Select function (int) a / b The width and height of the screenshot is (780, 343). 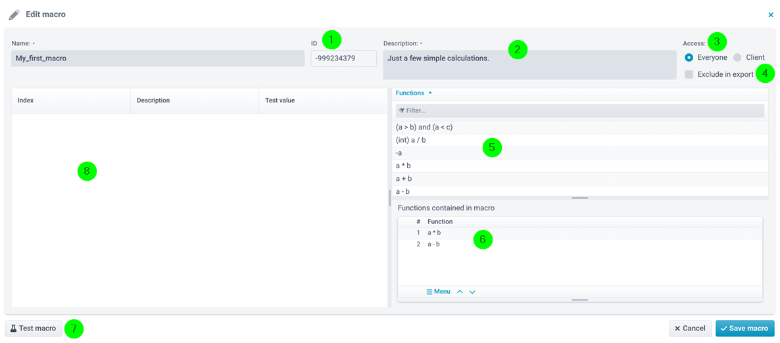point(580,140)
